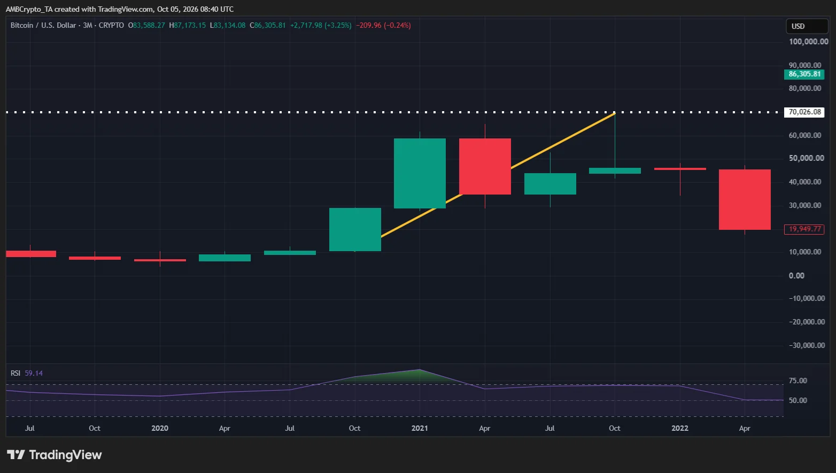836x473 pixels.
Task: Click the 100,000.00 price axis label
Action: (808, 42)
